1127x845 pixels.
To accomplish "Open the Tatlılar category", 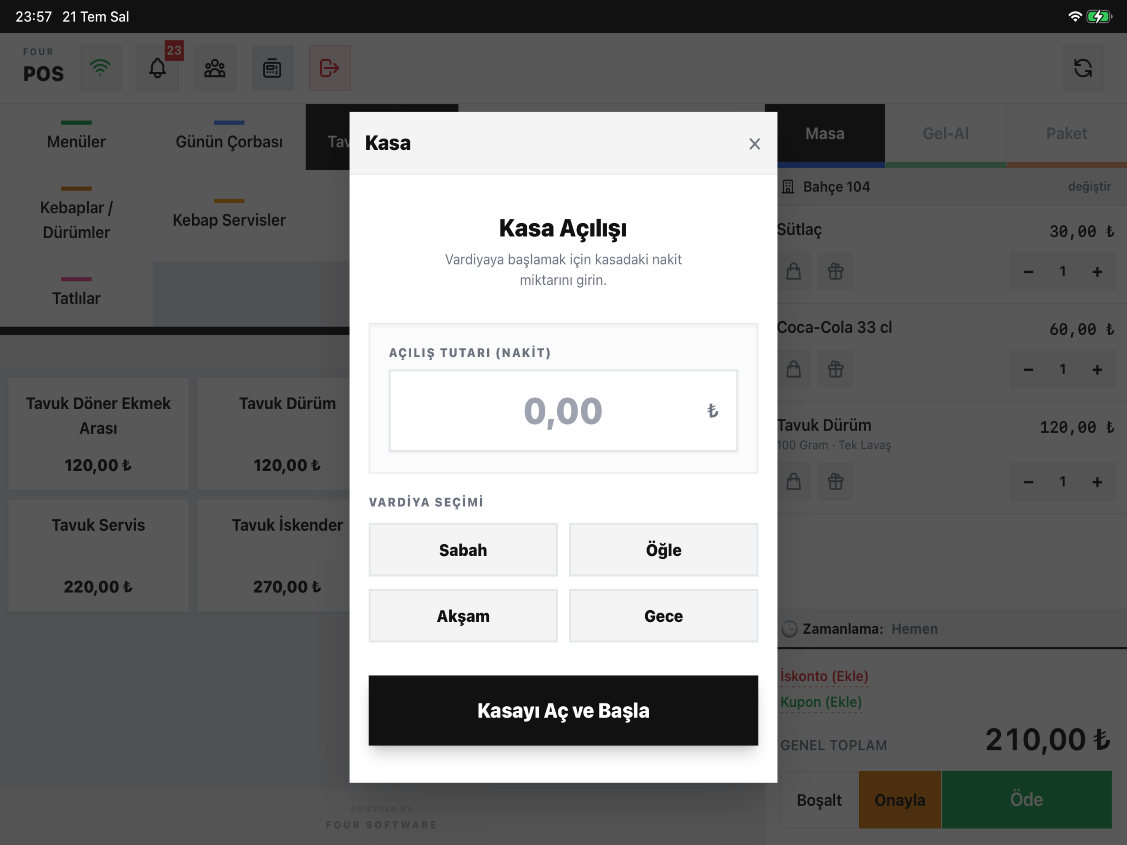I will pos(76,293).
